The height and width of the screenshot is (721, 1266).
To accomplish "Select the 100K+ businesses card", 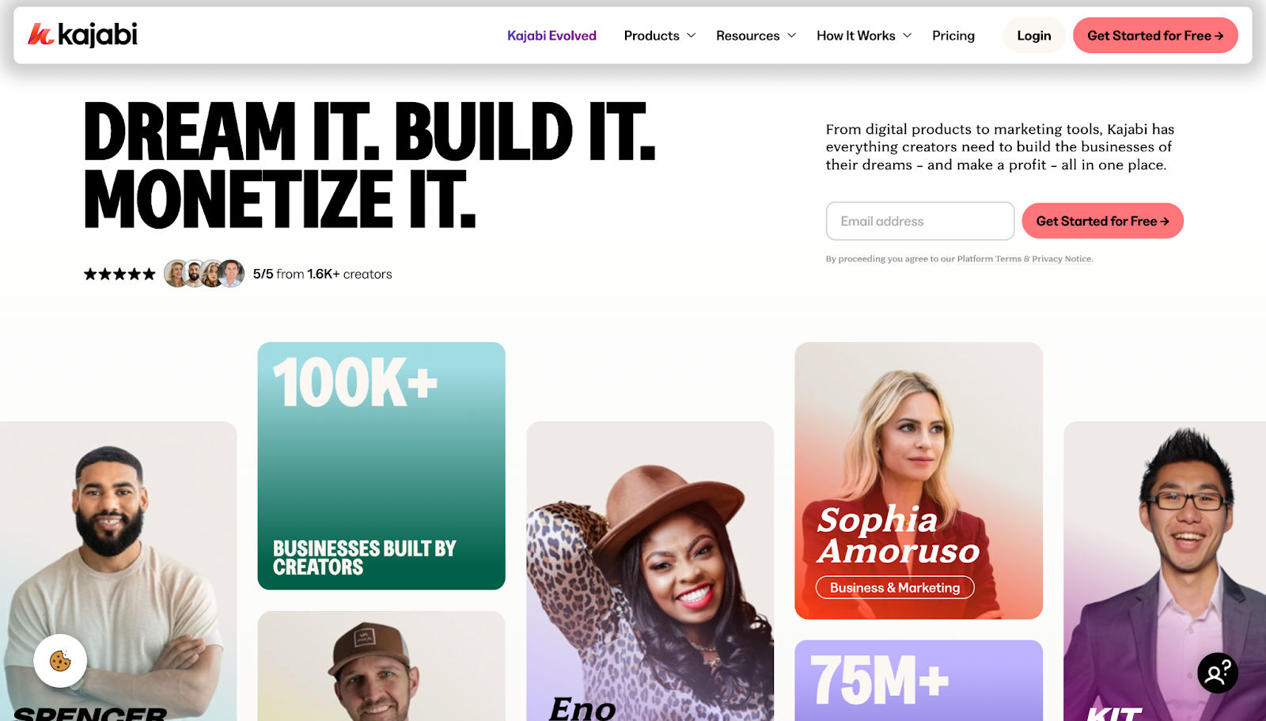I will click(x=381, y=465).
